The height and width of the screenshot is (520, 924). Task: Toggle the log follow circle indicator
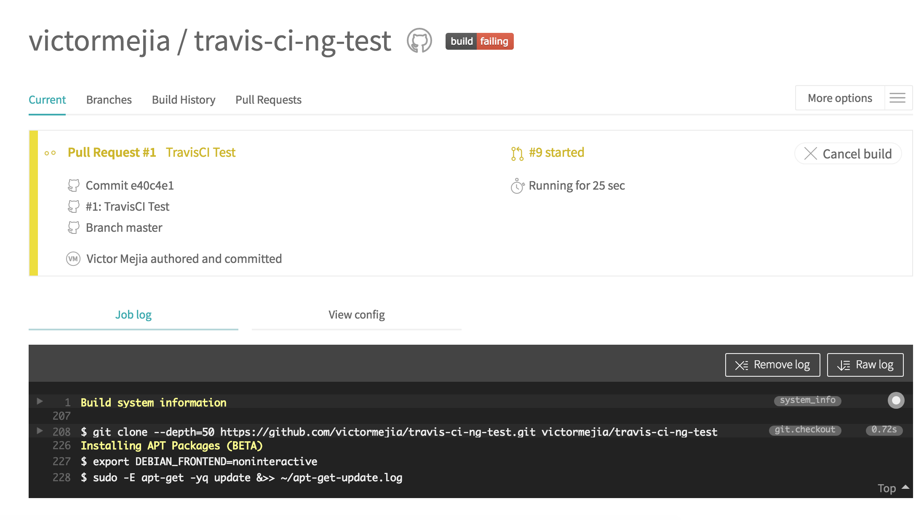(x=896, y=400)
